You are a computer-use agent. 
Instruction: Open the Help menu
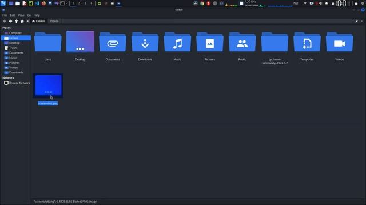[37, 15]
